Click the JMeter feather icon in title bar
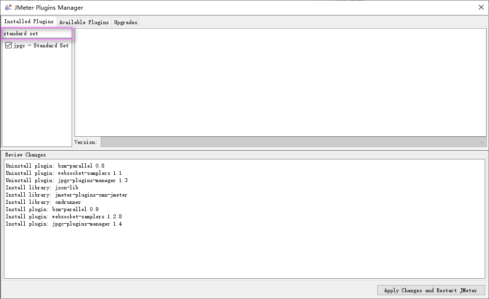This screenshot has height=299, width=489. (8, 7)
